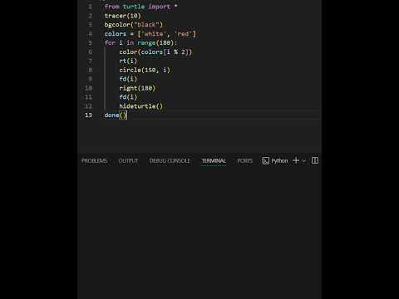The width and height of the screenshot is (399, 299).
Task: Click the 'white' entry in colors list
Action: tap(154, 34)
